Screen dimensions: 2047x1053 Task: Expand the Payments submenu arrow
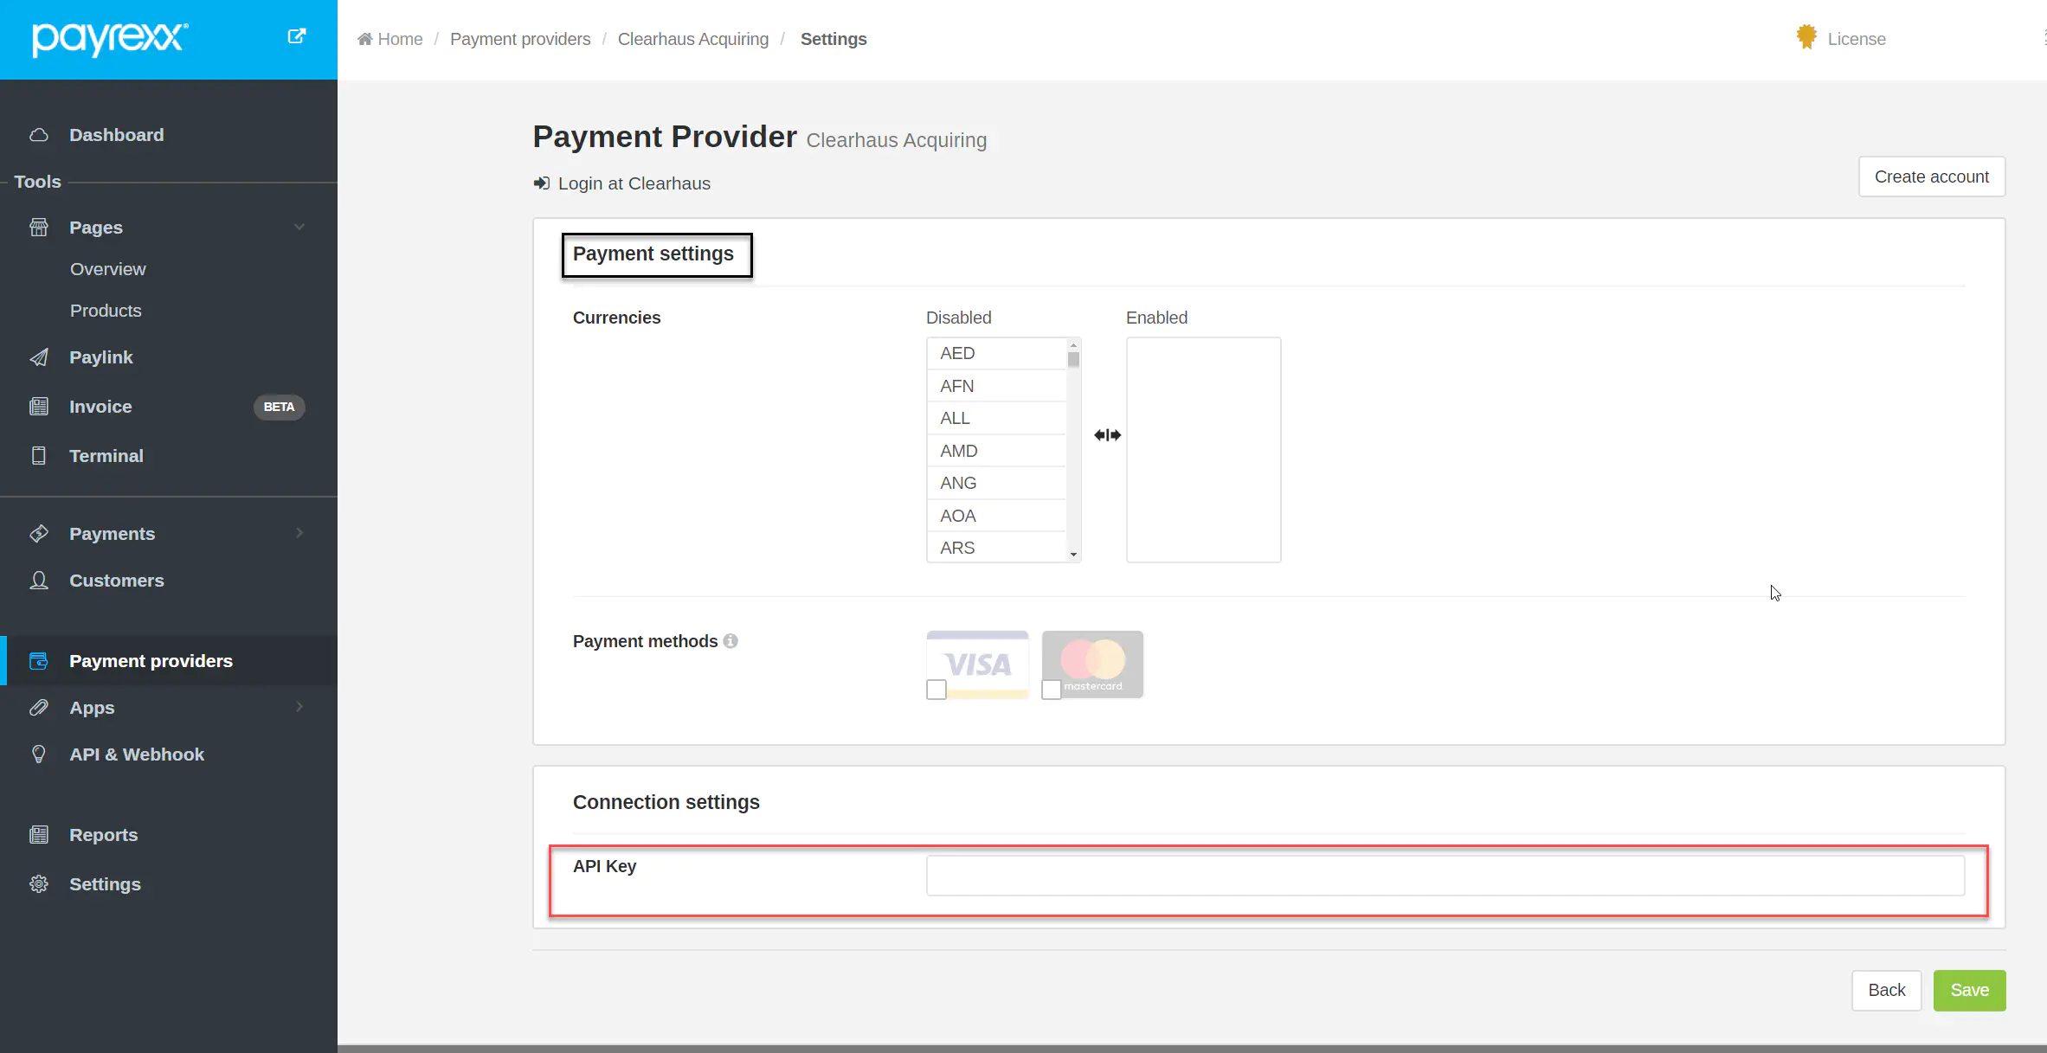tap(299, 533)
